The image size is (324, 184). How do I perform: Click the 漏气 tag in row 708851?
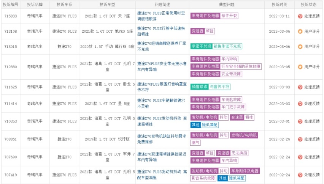[x=195, y=143]
